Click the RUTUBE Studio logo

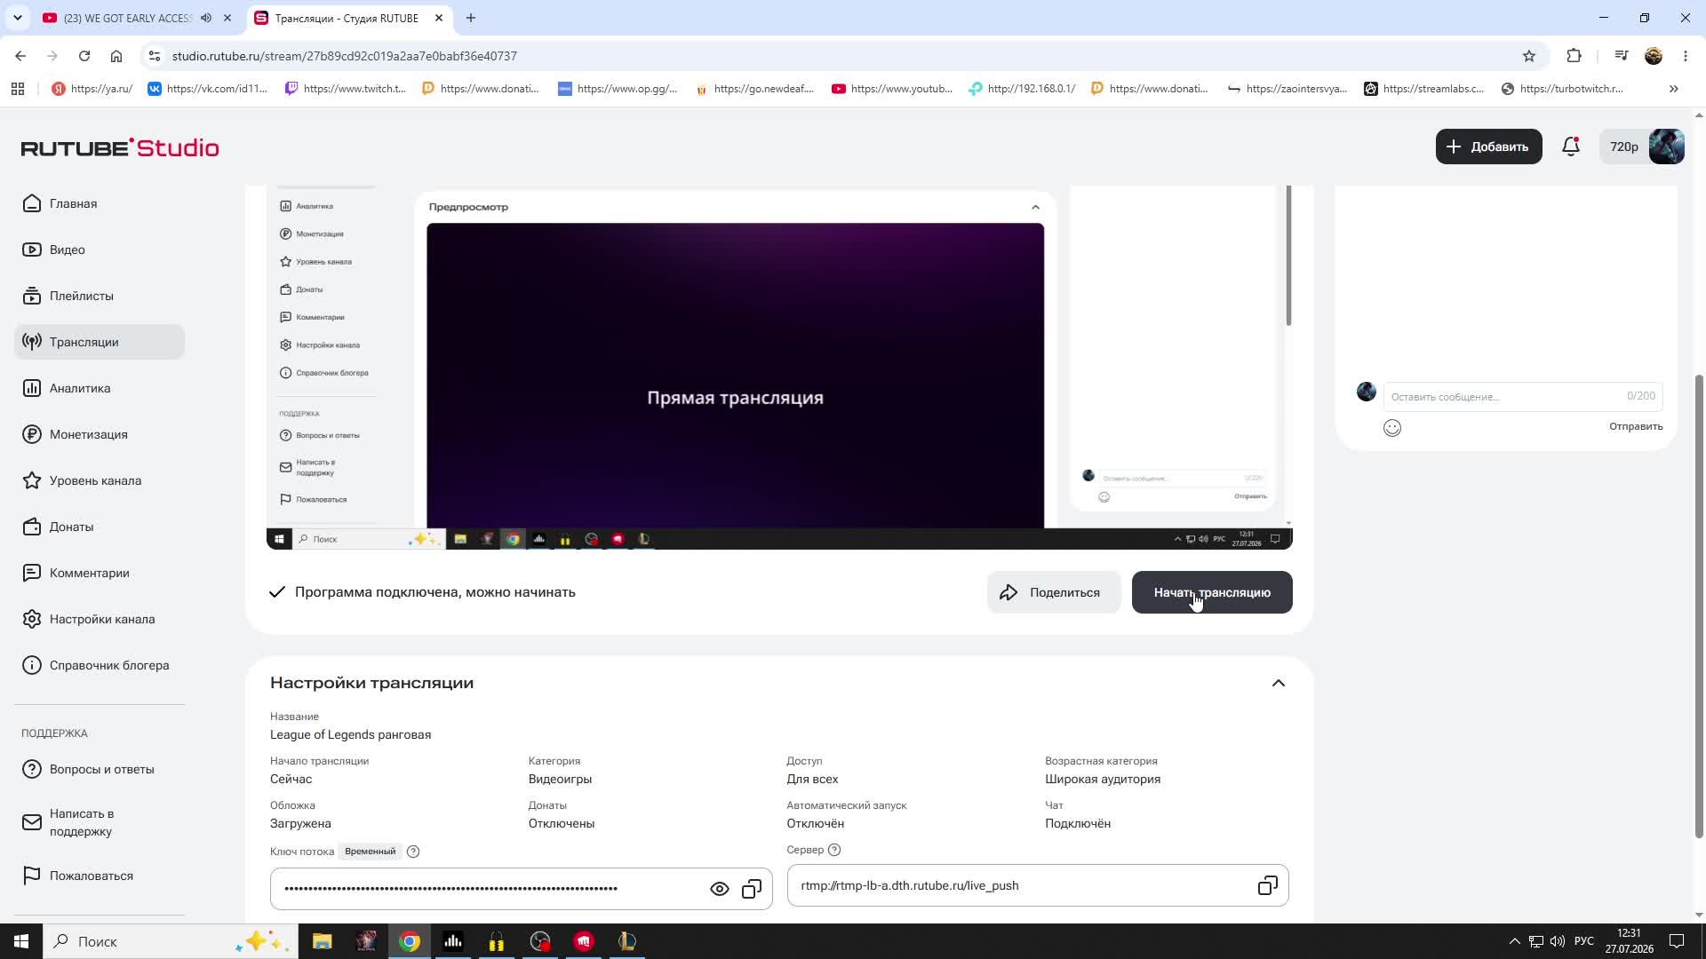(120, 147)
